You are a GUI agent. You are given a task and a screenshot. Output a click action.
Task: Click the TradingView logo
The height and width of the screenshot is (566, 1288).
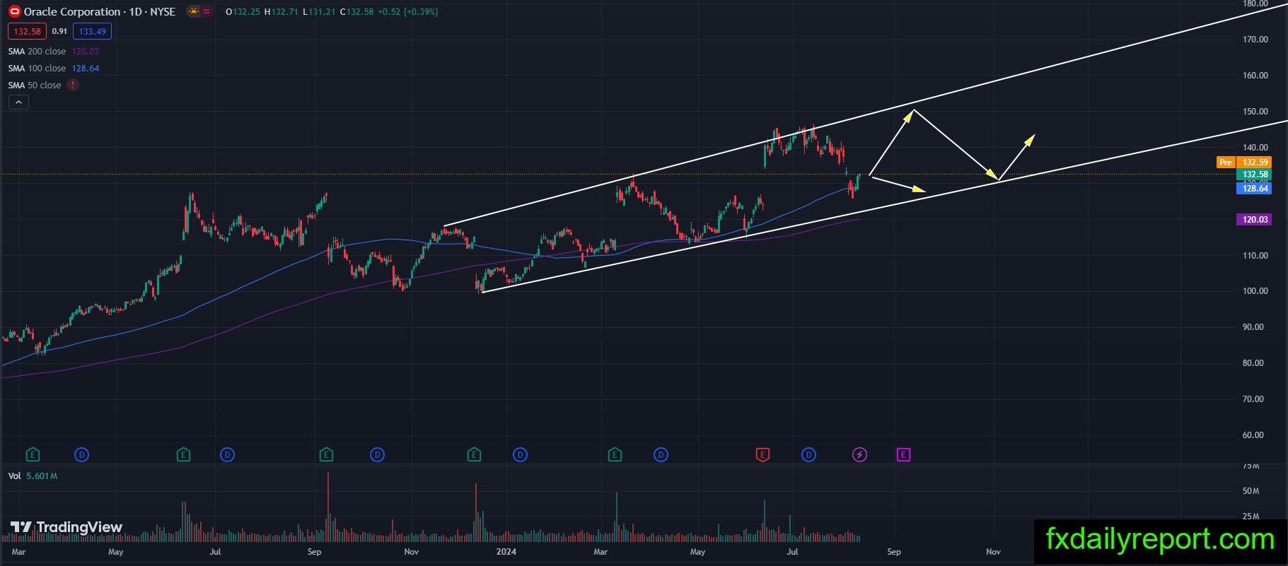[66, 527]
